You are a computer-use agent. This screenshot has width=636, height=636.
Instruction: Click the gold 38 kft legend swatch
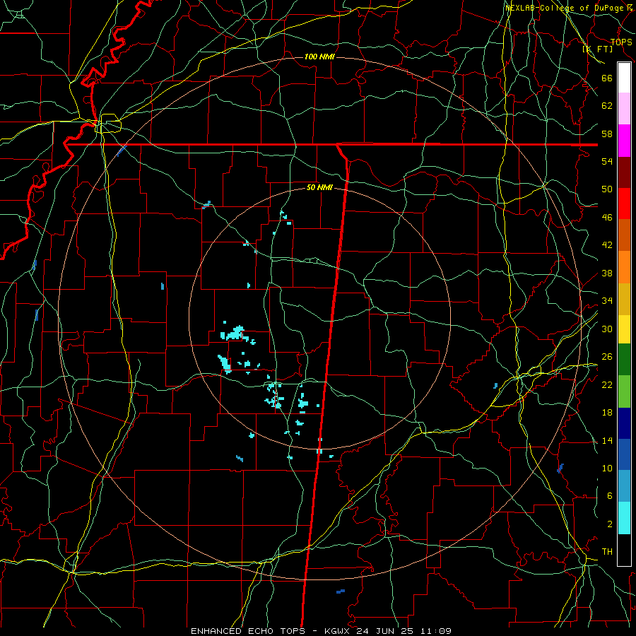[624, 299]
